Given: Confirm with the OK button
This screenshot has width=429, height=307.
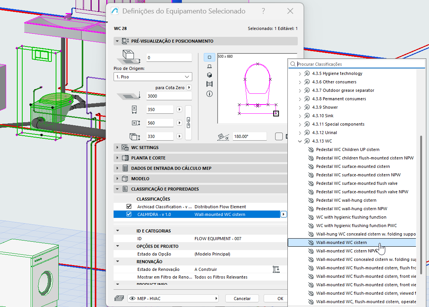Looking at the screenshot, I should coord(280,299).
